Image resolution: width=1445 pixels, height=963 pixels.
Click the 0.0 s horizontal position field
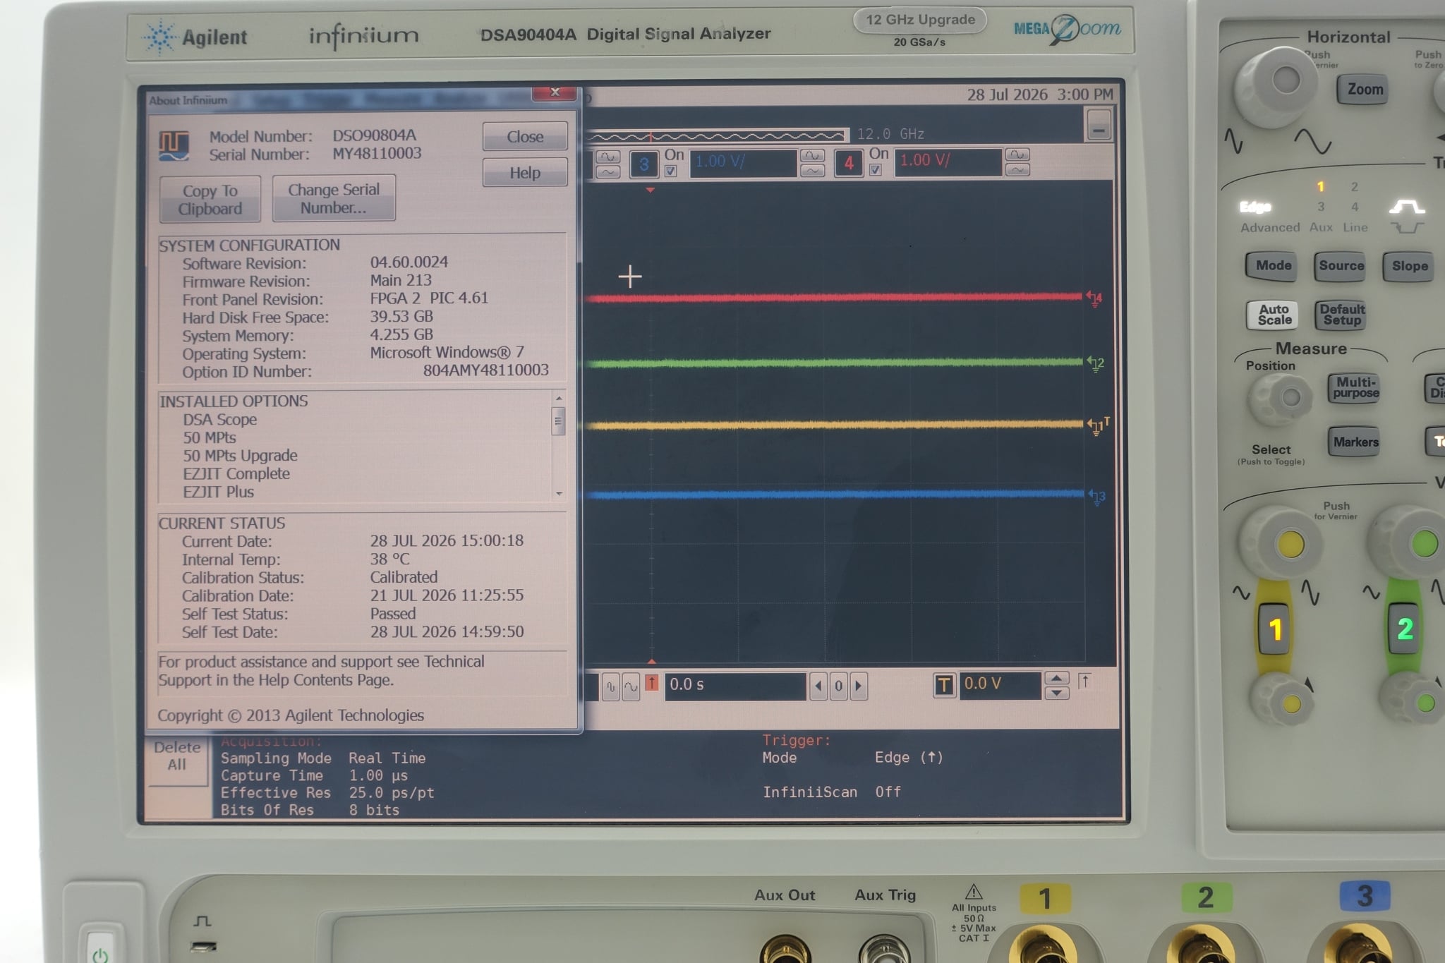[734, 685]
